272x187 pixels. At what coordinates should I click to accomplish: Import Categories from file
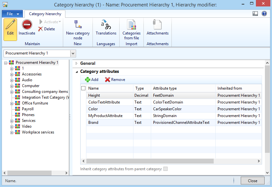[131, 25]
